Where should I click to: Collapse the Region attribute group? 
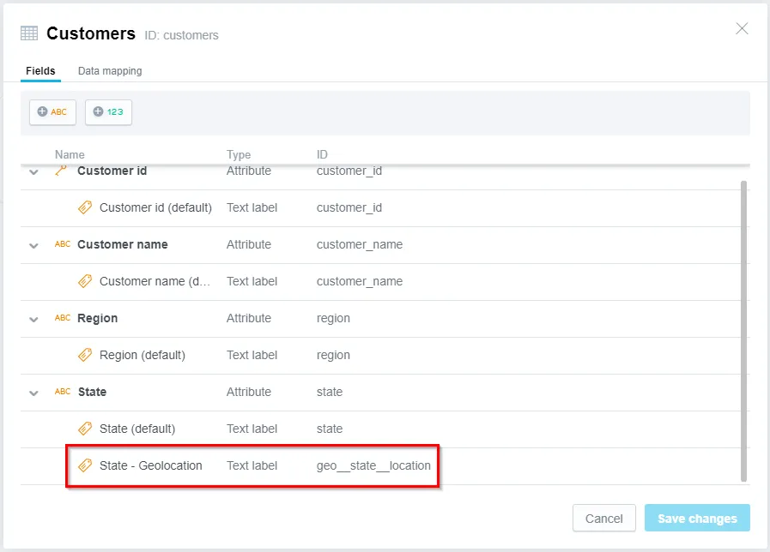[x=33, y=318]
